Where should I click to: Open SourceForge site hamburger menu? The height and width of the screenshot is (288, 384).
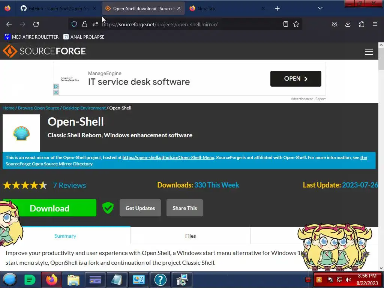[x=369, y=51]
